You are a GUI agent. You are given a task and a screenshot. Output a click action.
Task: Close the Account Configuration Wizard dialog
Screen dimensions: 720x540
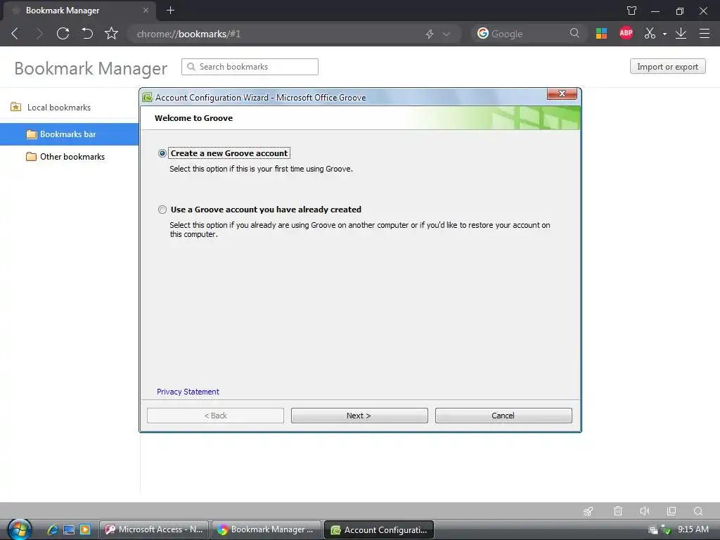point(562,94)
